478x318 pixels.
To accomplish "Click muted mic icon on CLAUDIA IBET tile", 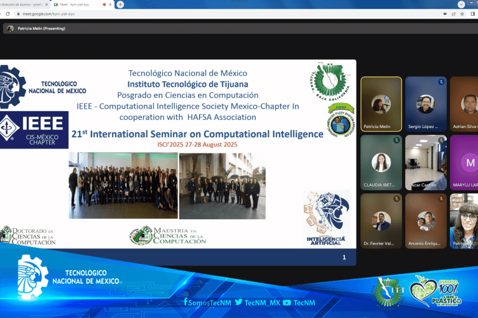I will pyautogui.click(x=396, y=140).
